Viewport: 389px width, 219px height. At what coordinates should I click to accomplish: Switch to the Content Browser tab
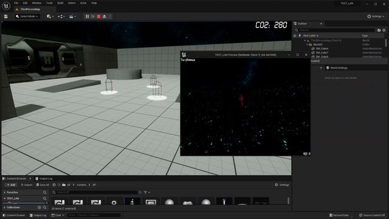pyautogui.click(x=16, y=178)
